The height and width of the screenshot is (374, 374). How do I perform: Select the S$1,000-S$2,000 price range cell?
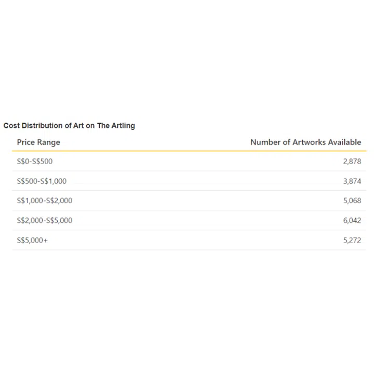pos(45,201)
